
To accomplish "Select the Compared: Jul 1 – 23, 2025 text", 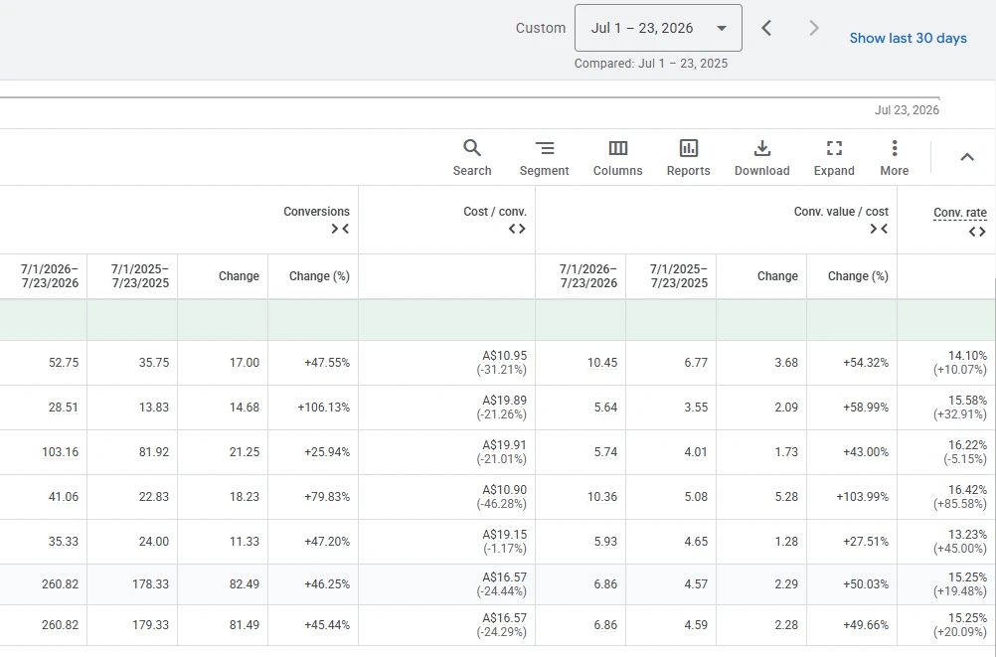I will click(x=651, y=64).
